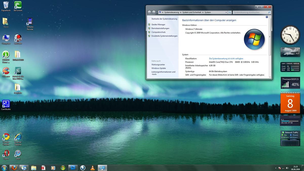The height and width of the screenshot is (171, 304).
Task: Open Windows Update link
Action: (159, 68)
